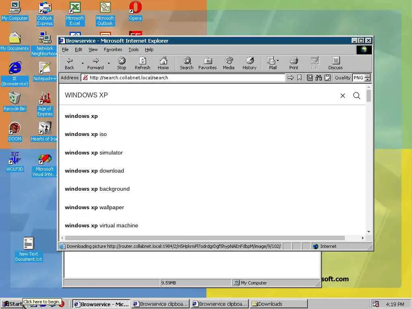Open the Help menu

click(x=149, y=49)
